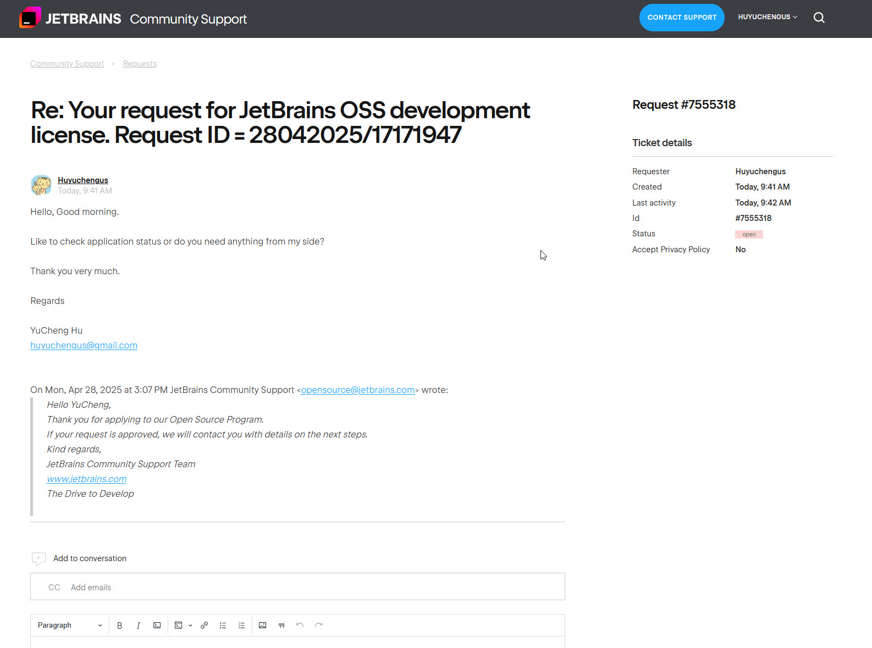Open the www.jetbrains.com link

[86, 479]
